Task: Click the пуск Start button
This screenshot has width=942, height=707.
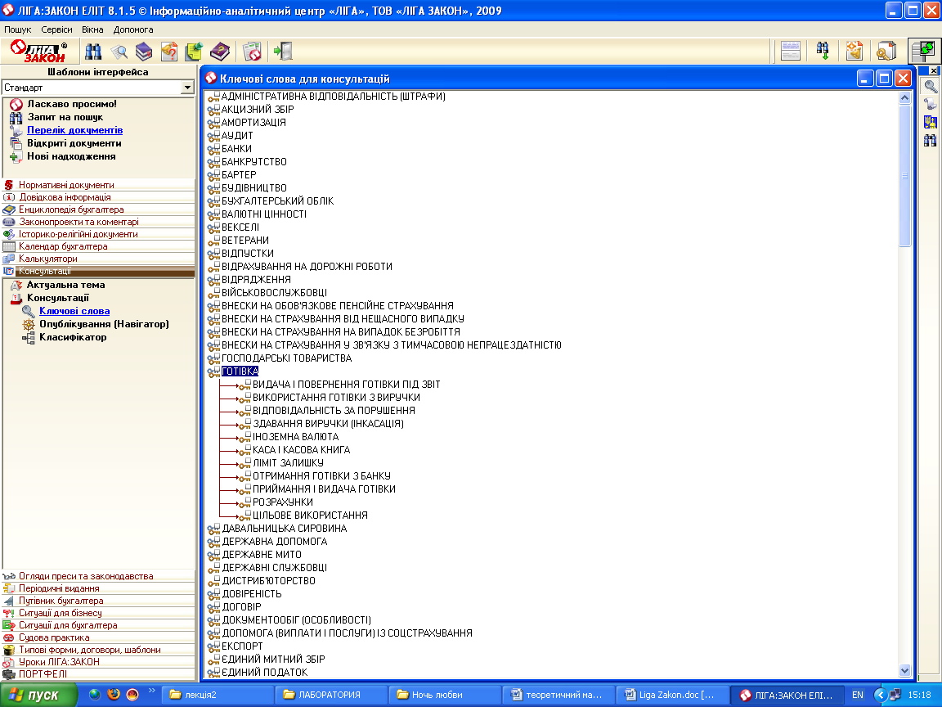Action: click(x=38, y=695)
